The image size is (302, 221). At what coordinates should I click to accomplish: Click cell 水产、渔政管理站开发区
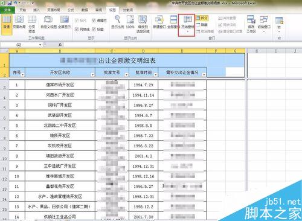coord(60,196)
